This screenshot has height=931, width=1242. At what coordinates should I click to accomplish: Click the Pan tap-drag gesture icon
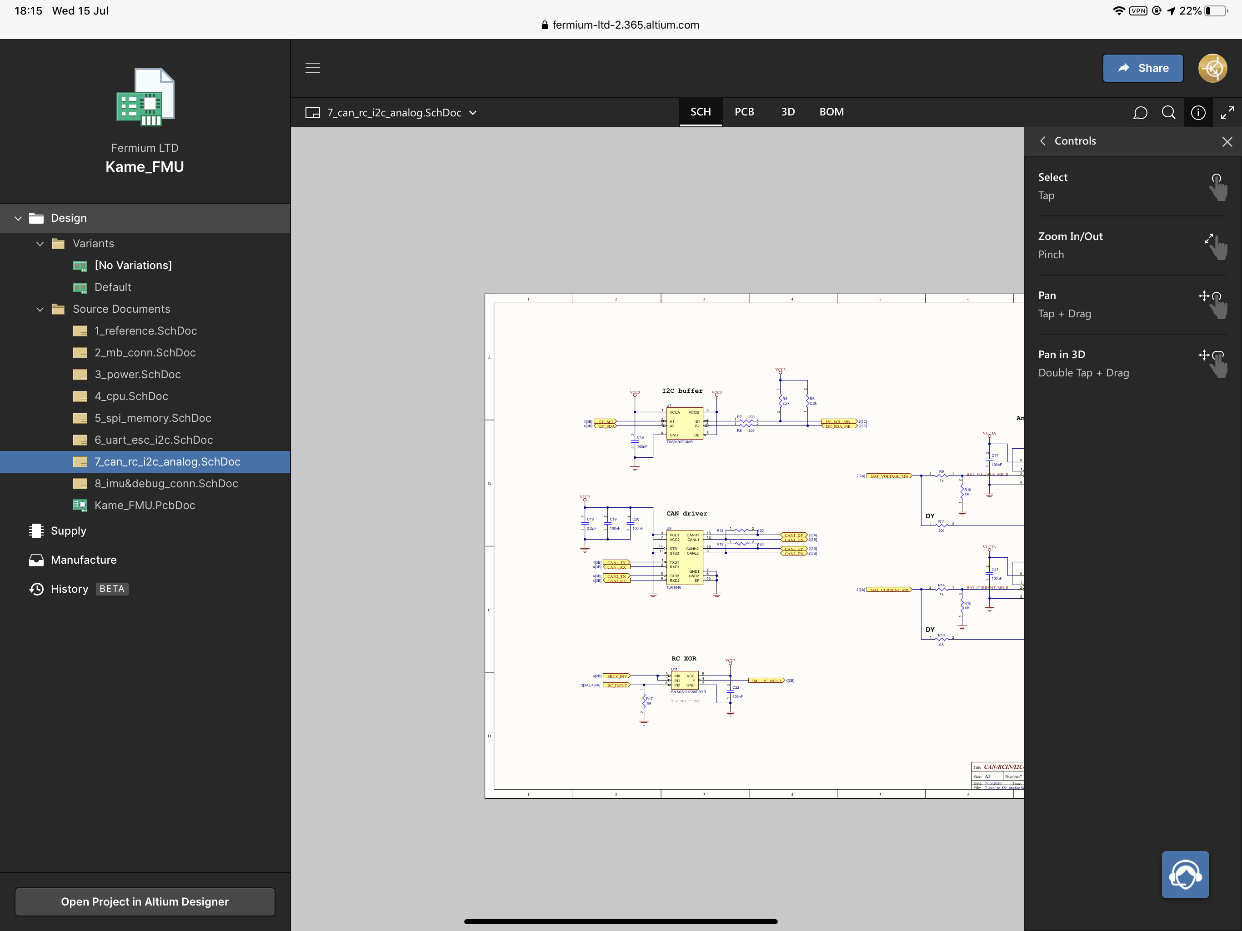click(1214, 305)
